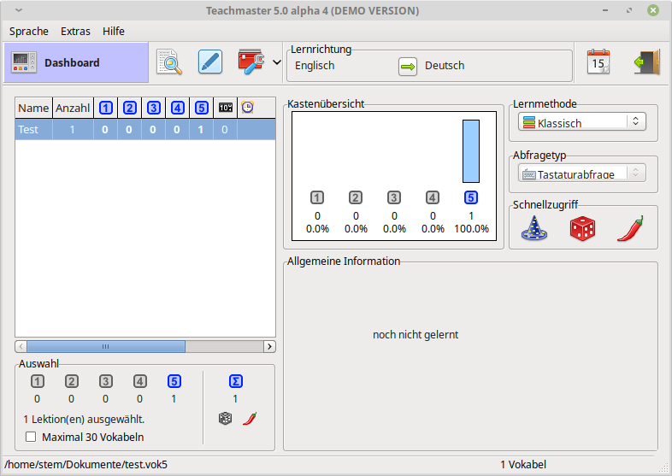Screen dimensions: 672x476
Task: Toggle box 5 in Auswahl section
Action: [174, 382]
